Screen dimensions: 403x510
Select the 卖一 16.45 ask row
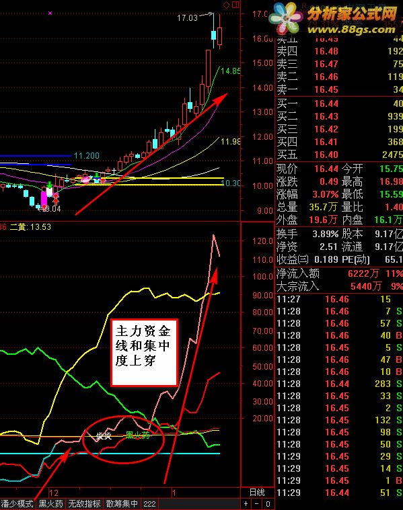pos(340,89)
